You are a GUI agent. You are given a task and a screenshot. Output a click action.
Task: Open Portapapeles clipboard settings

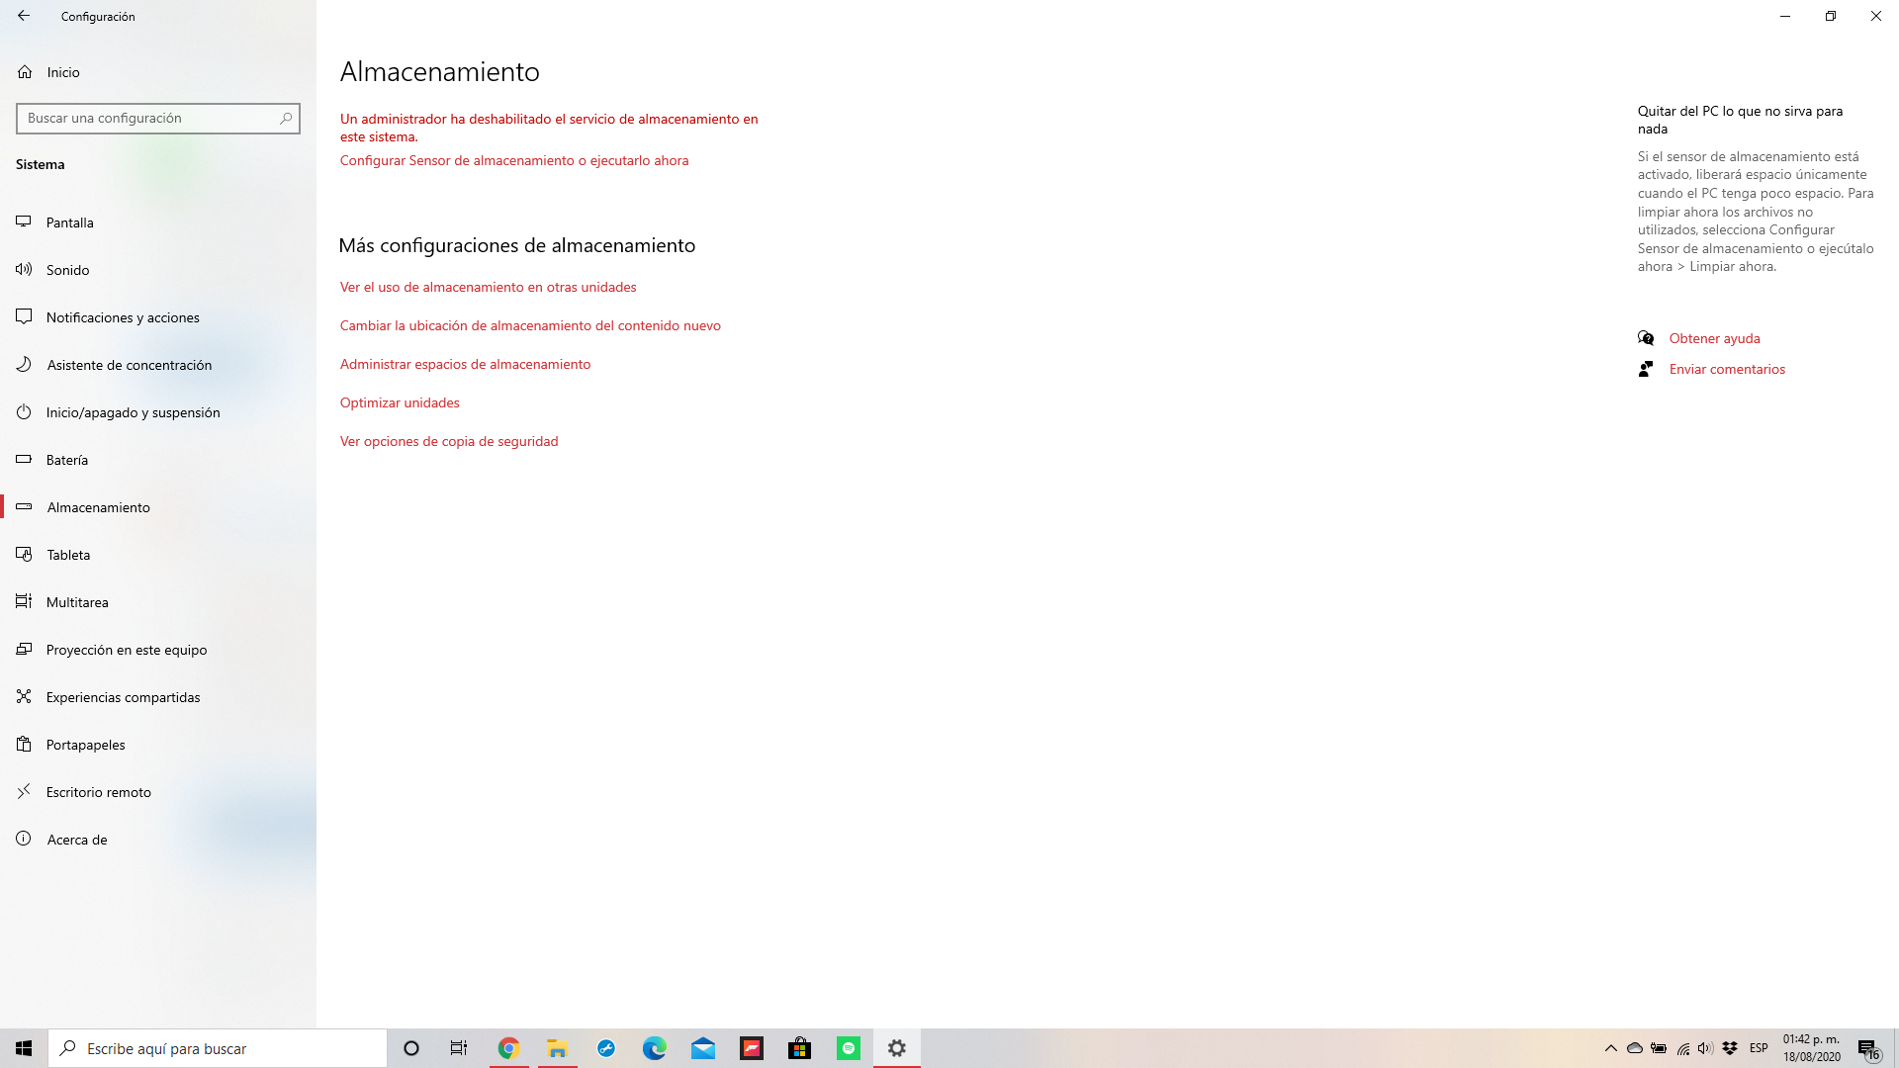85,745
